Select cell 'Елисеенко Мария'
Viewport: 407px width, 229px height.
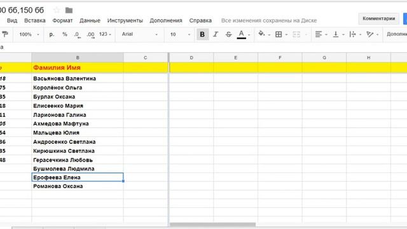point(78,106)
